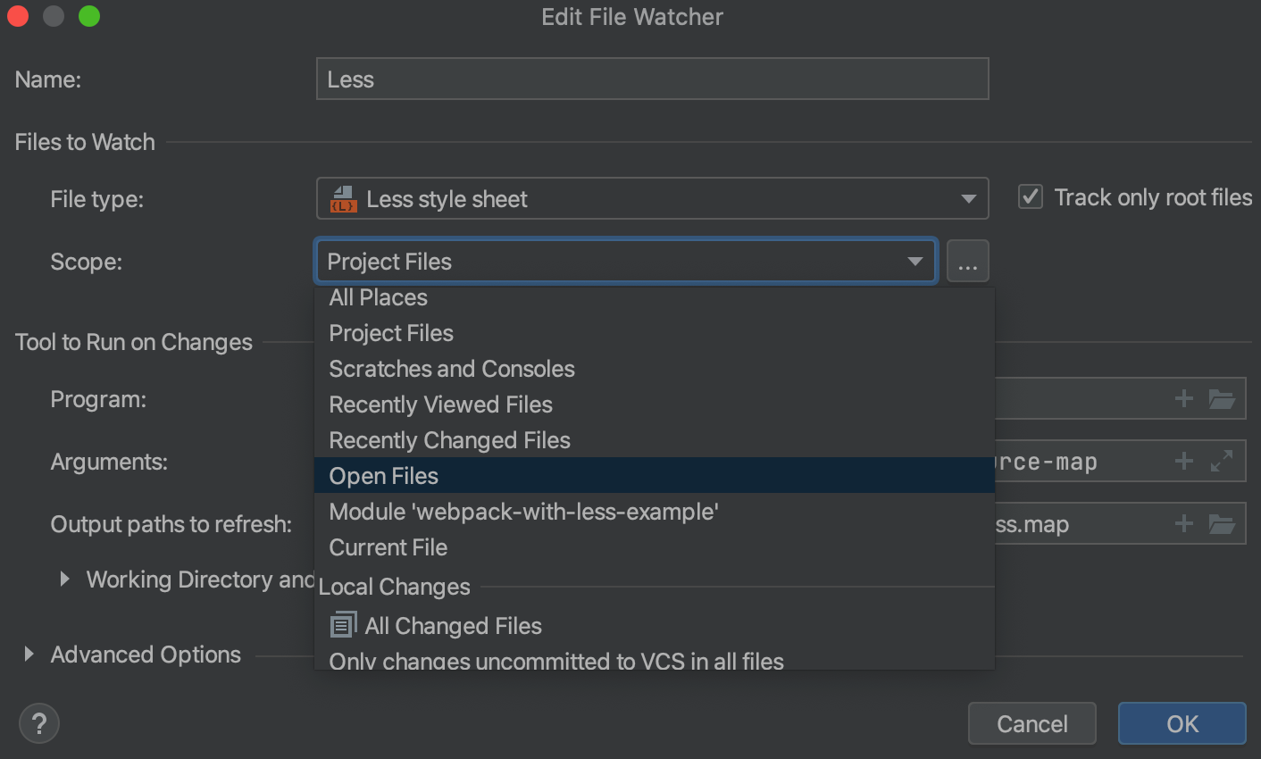Image resolution: width=1261 pixels, height=759 pixels.
Task: Select Current File from the scope list
Action: pos(388,547)
